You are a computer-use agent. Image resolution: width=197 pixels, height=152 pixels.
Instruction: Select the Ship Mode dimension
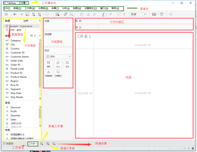[17, 97]
